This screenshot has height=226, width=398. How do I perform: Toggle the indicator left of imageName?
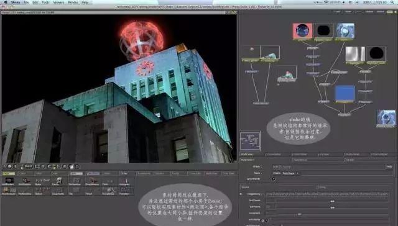[241, 194]
